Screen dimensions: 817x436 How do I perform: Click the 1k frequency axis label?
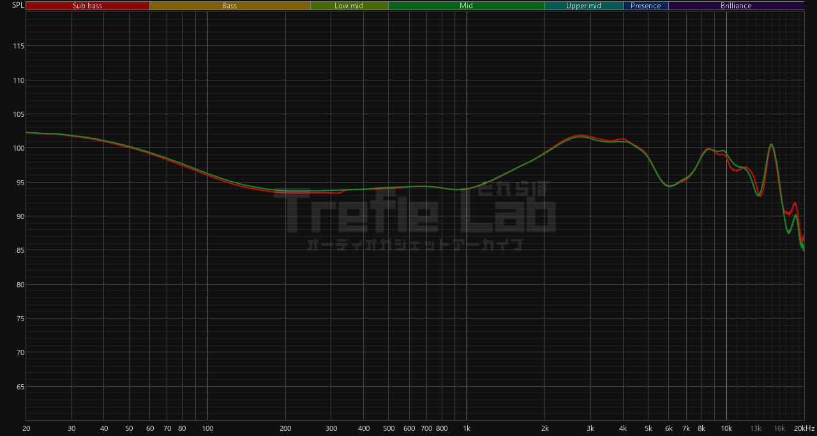pyautogui.click(x=467, y=428)
